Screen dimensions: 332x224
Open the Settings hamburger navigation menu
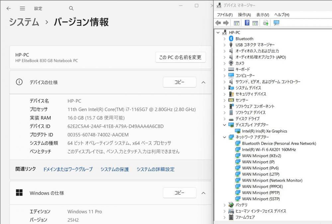tap(23, 8)
